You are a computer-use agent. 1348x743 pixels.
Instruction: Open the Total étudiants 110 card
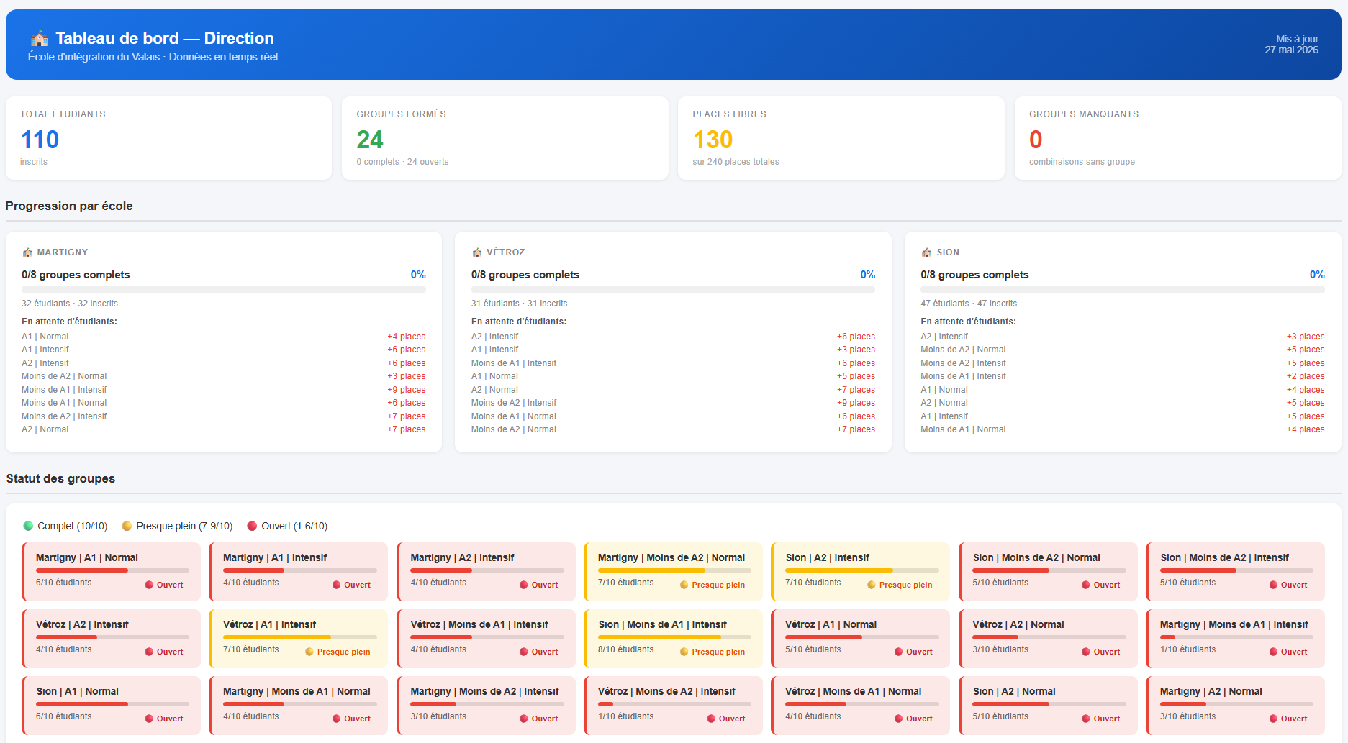coord(168,138)
